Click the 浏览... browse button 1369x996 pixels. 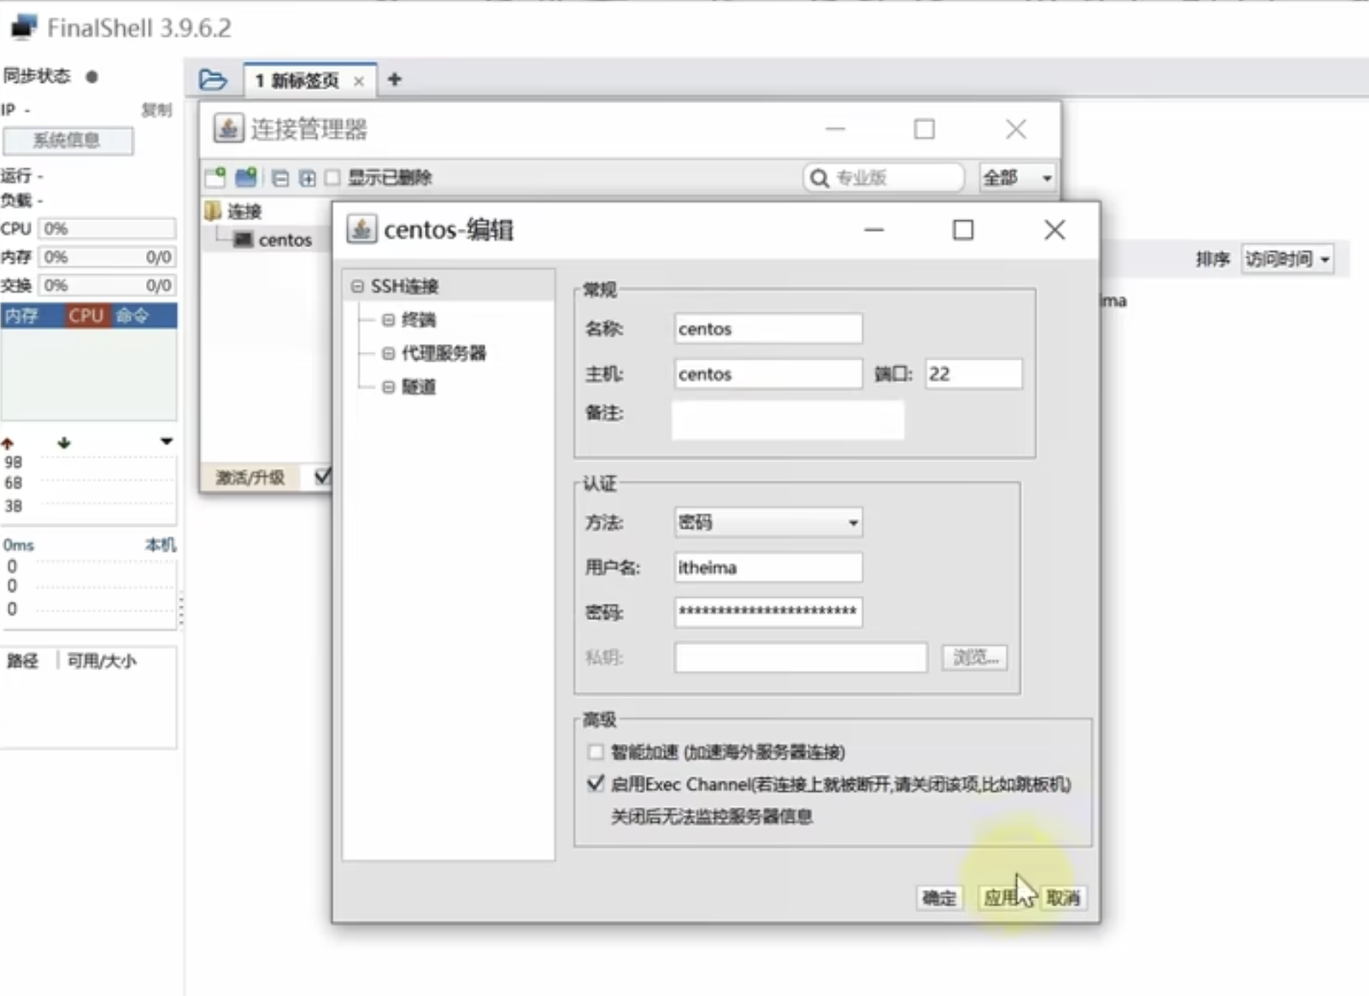pyautogui.click(x=975, y=657)
